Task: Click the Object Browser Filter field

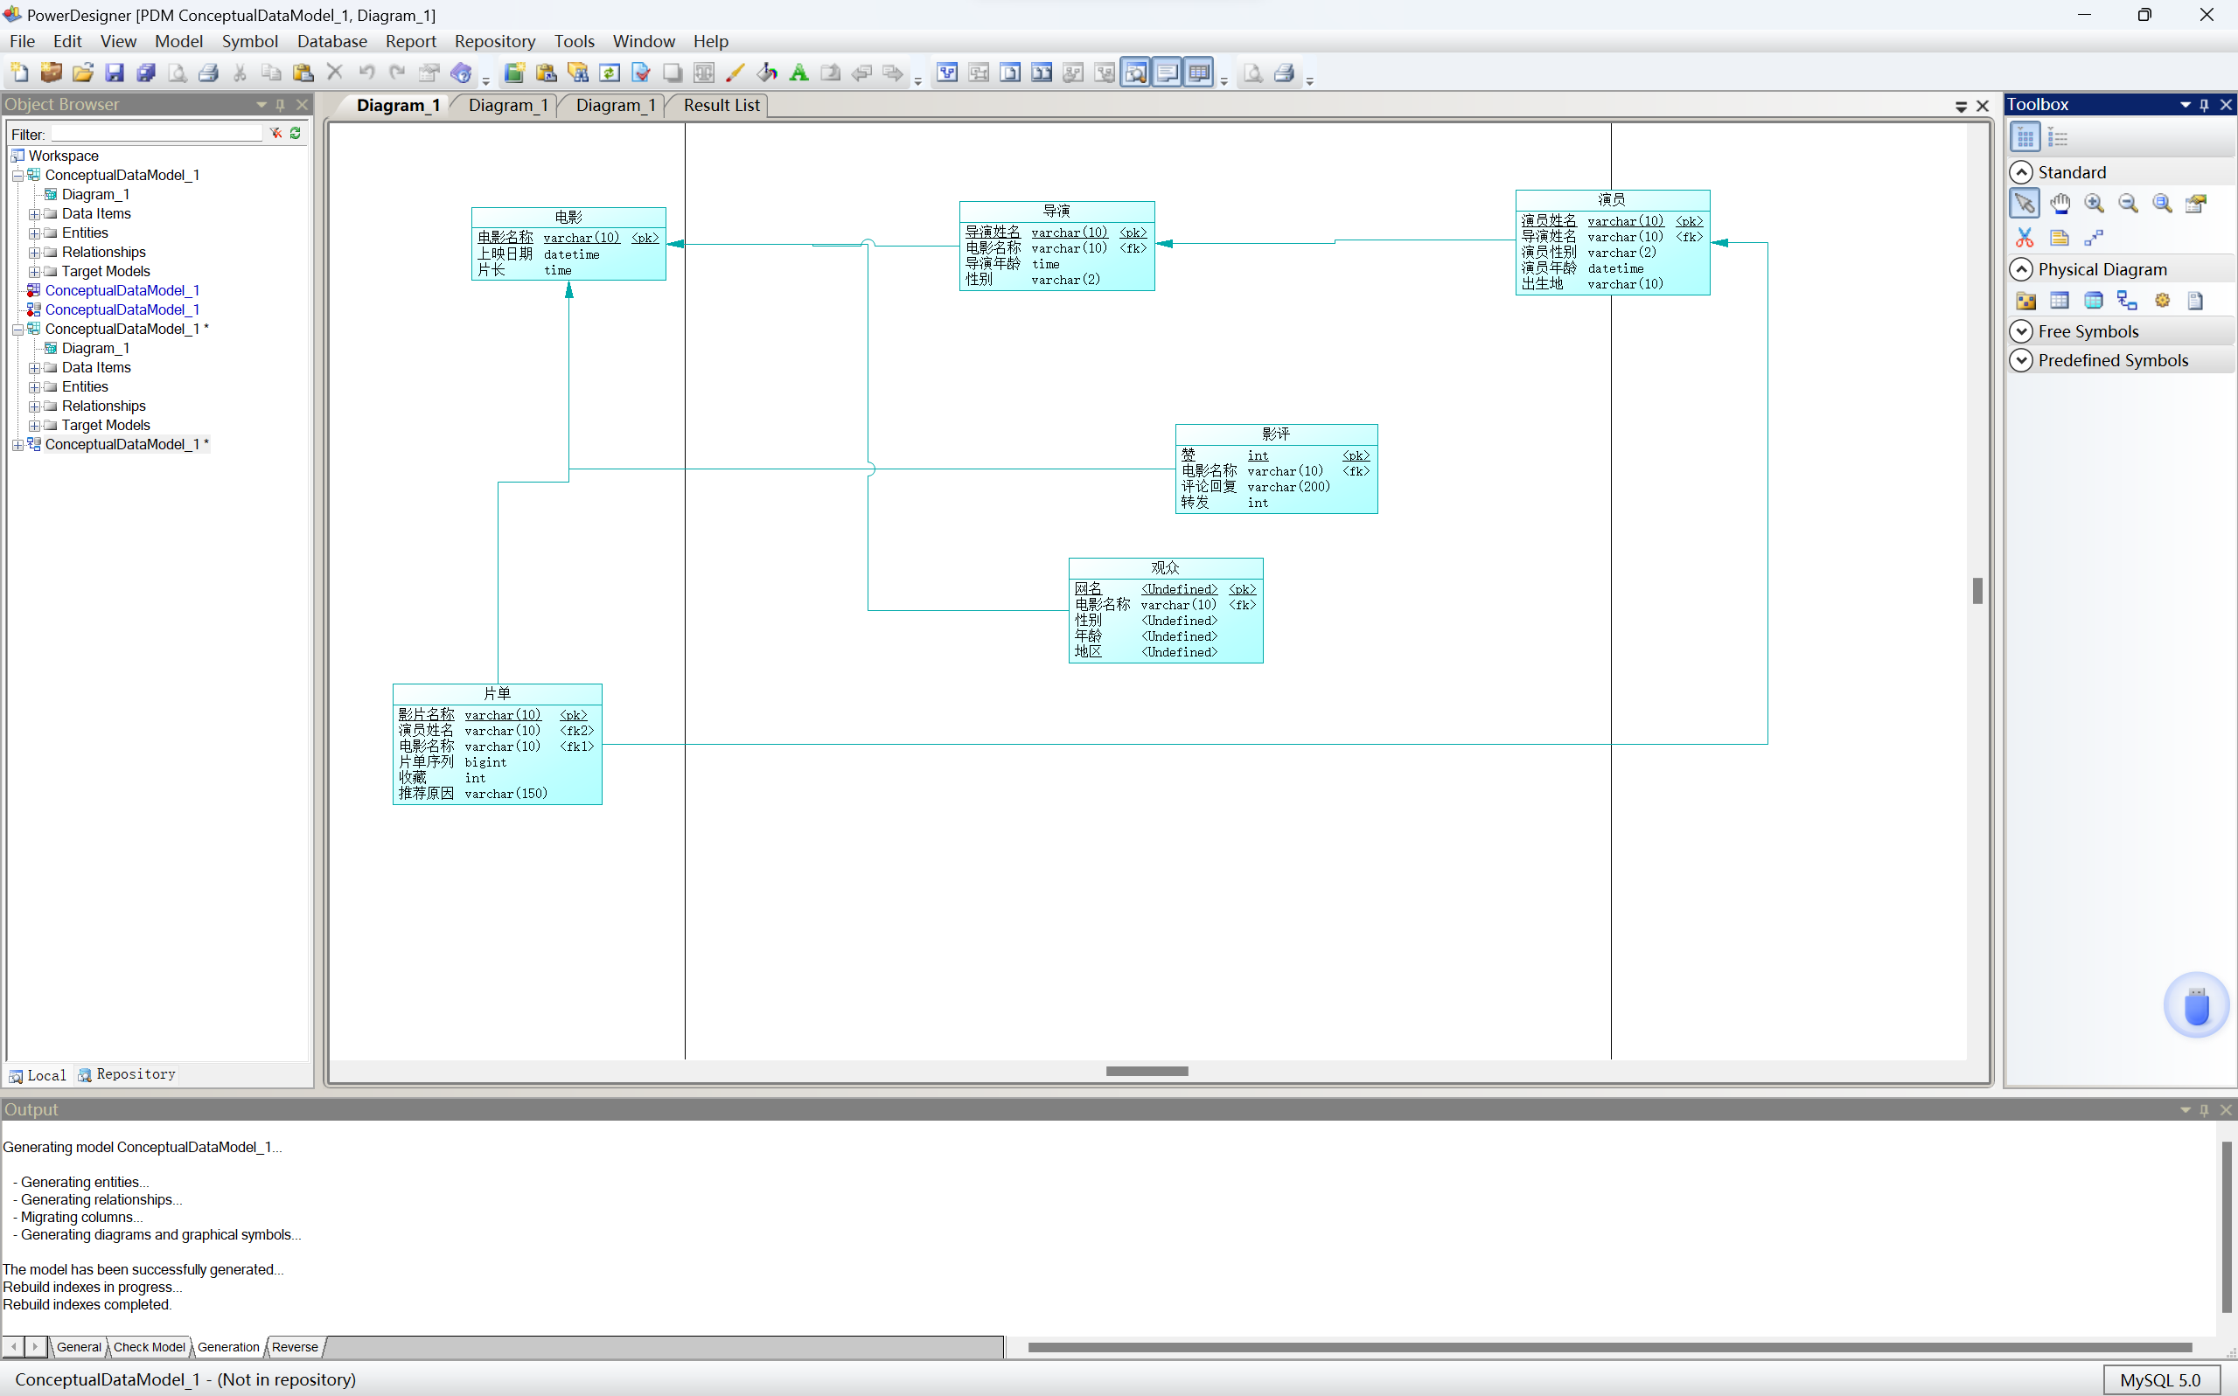Action: (x=157, y=135)
